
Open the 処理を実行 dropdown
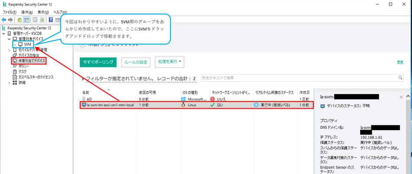click(170, 62)
